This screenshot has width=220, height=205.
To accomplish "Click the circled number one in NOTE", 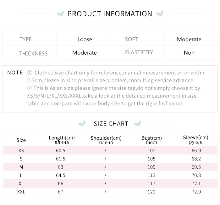I will [30, 73].
